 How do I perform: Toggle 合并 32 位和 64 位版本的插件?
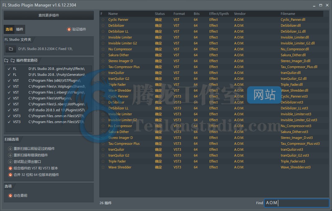tap(10, 175)
